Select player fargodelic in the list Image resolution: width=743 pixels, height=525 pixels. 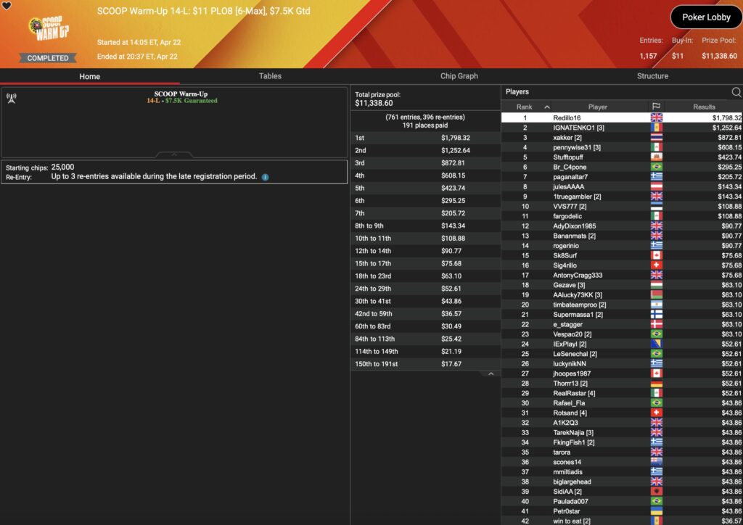click(622, 216)
